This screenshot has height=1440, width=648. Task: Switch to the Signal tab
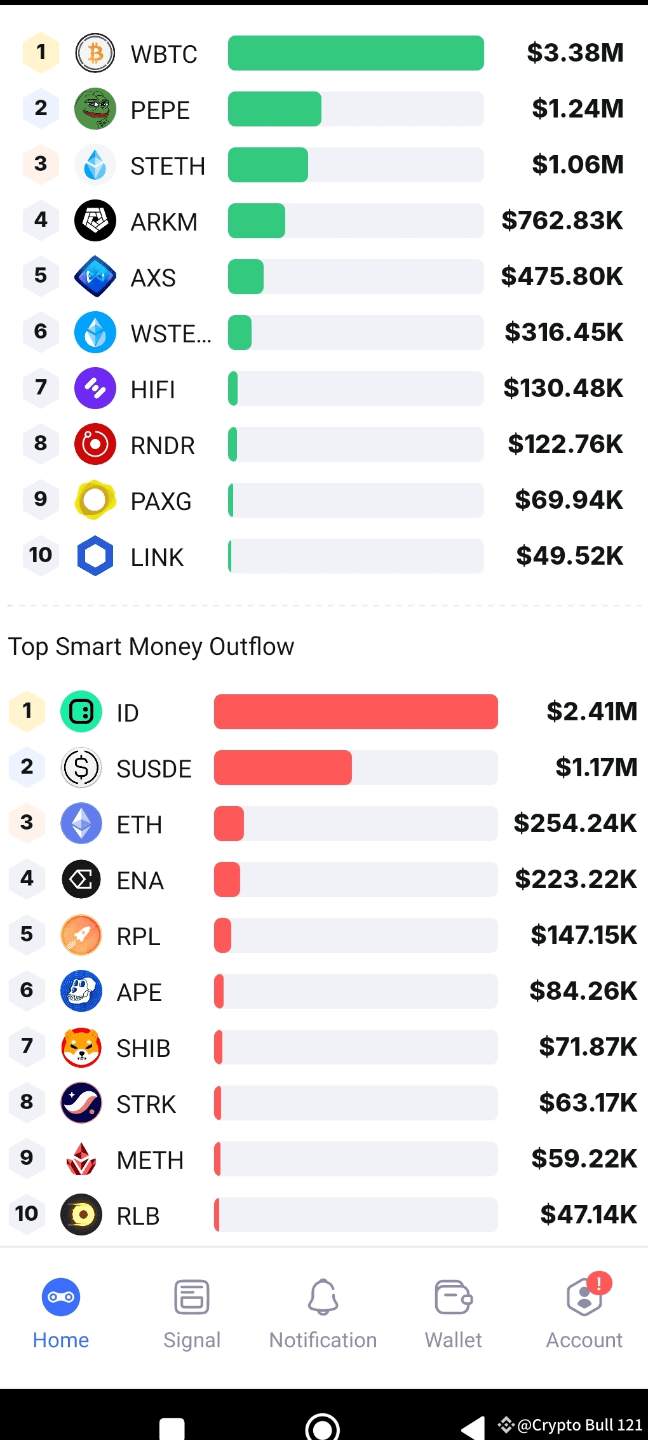[191, 1312]
